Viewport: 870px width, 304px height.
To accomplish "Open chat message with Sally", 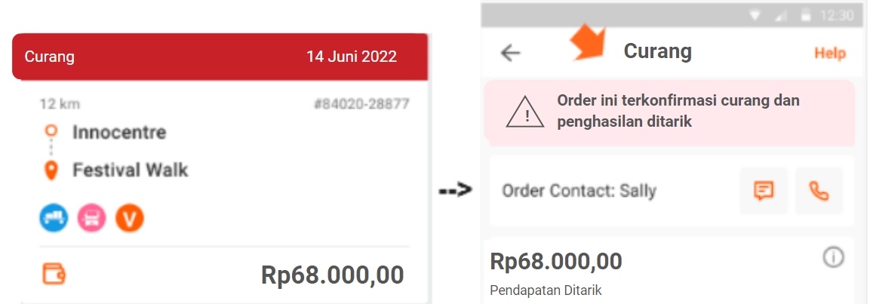I will tap(764, 191).
